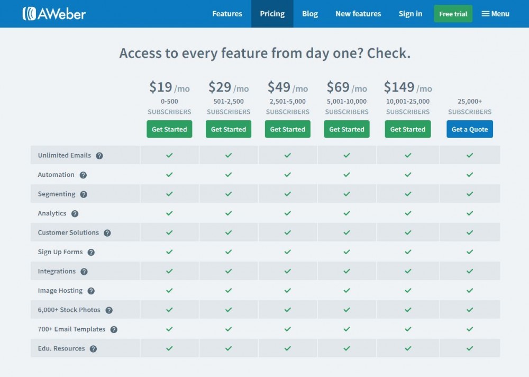Select the Segmenting checkmark in the $49 column

(x=287, y=194)
